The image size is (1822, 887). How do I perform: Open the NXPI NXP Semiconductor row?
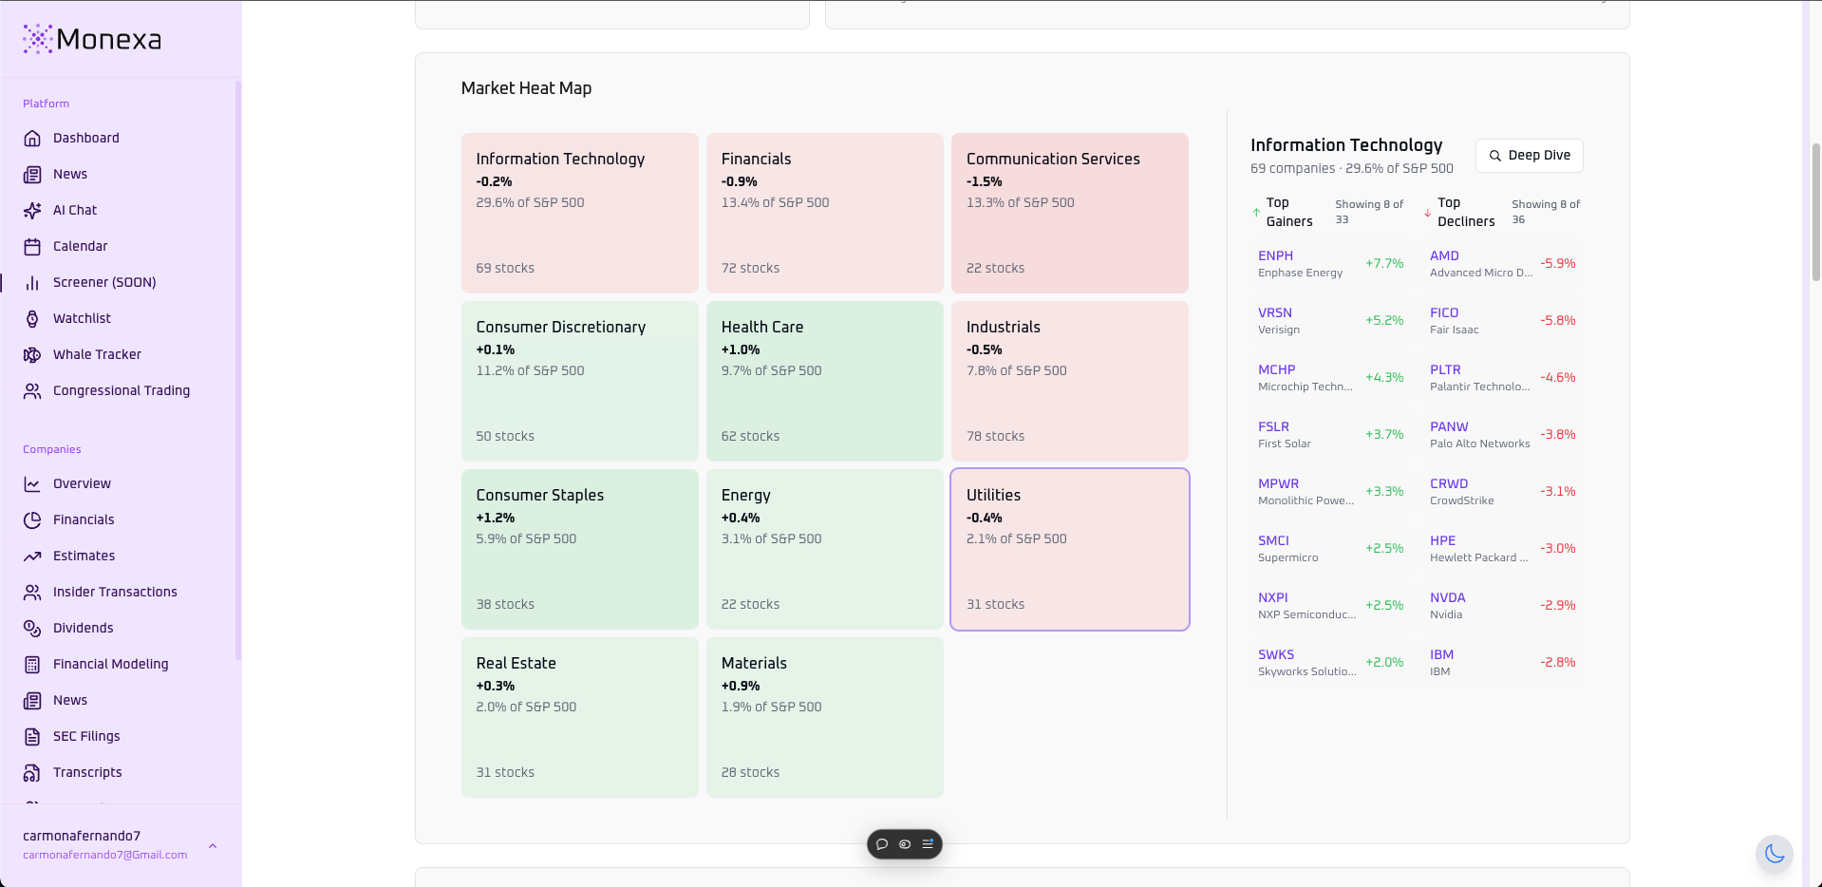pos(1330,606)
